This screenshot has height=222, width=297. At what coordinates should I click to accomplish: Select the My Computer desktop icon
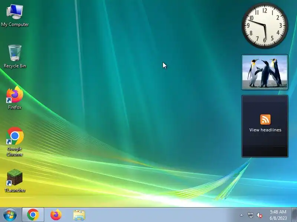coord(15,16)
